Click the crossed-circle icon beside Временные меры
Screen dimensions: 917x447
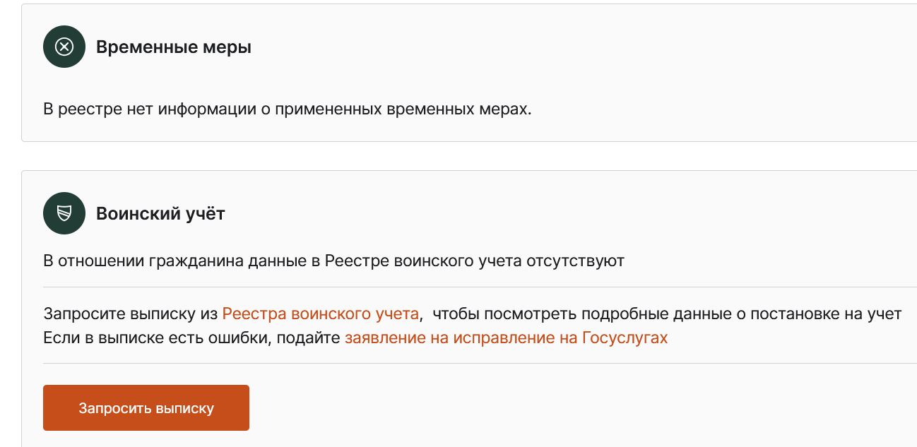click(x=64, y=47)
